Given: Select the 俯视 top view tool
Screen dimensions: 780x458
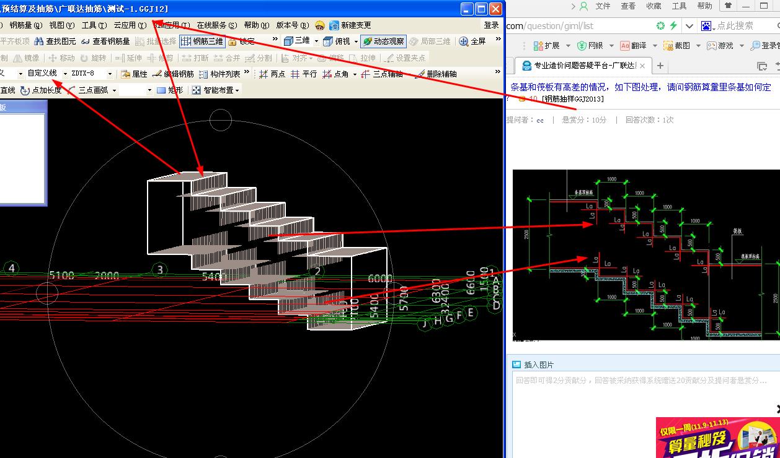Looking at the screenshot, I should [337, 41].
